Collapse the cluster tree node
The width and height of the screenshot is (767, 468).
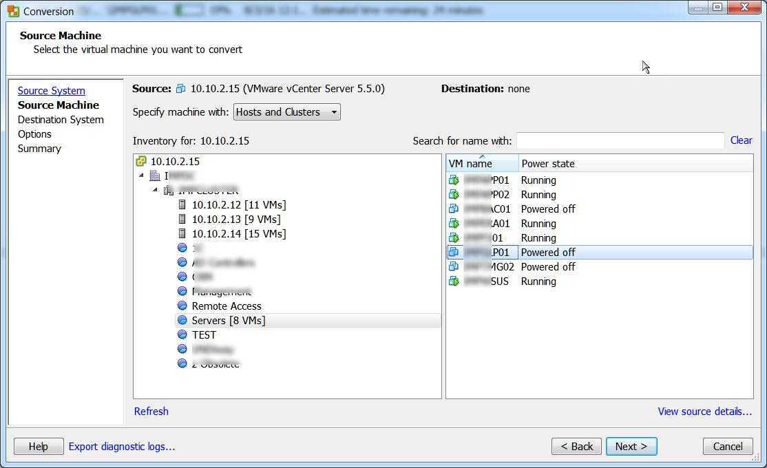coord(155,190)
